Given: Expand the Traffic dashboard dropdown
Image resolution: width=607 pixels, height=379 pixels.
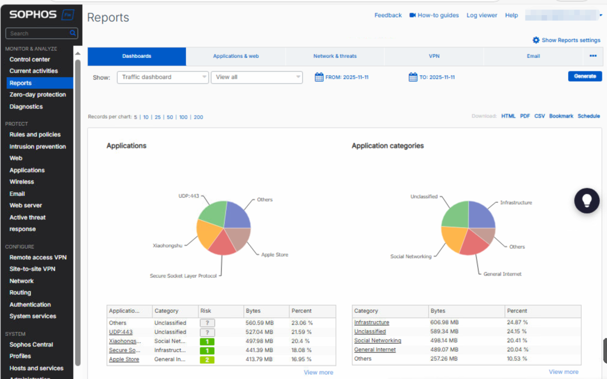Looking at the screenshot, I should click(x=162, y=77).
